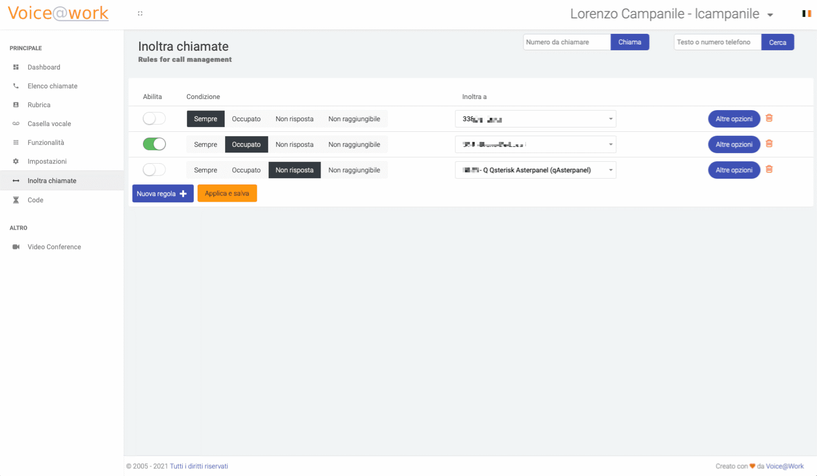The image size is (817, 476).
Task: Disable the active Occupato rule toggle
Action: 154,144
